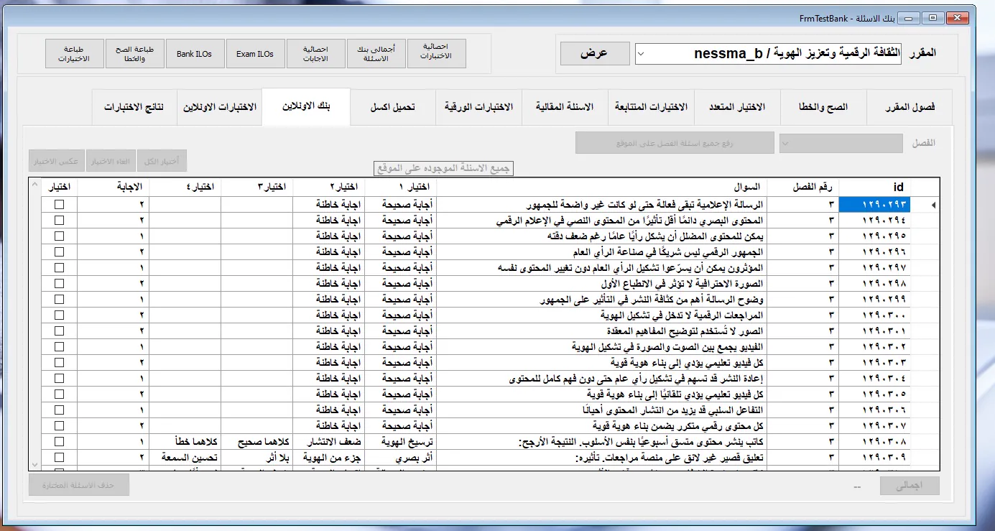Click the طباعة الصح والخطا button
Screen dimensions: 995x531
click(x=134, y=53)
